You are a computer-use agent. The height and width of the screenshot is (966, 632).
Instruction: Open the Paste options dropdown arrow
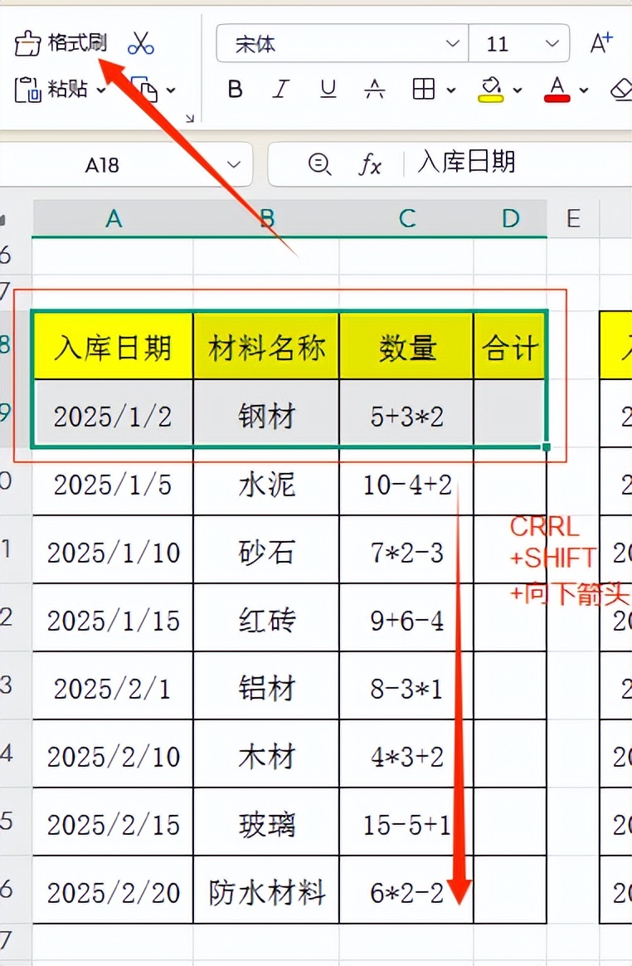pyautogui.click(x=102, y=90)
